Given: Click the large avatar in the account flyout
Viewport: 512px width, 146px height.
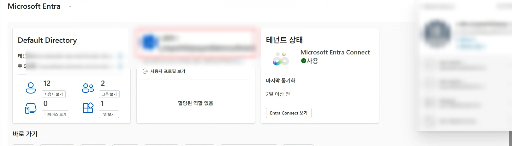Looking at the screenshot, I should [x=437, y=33].
